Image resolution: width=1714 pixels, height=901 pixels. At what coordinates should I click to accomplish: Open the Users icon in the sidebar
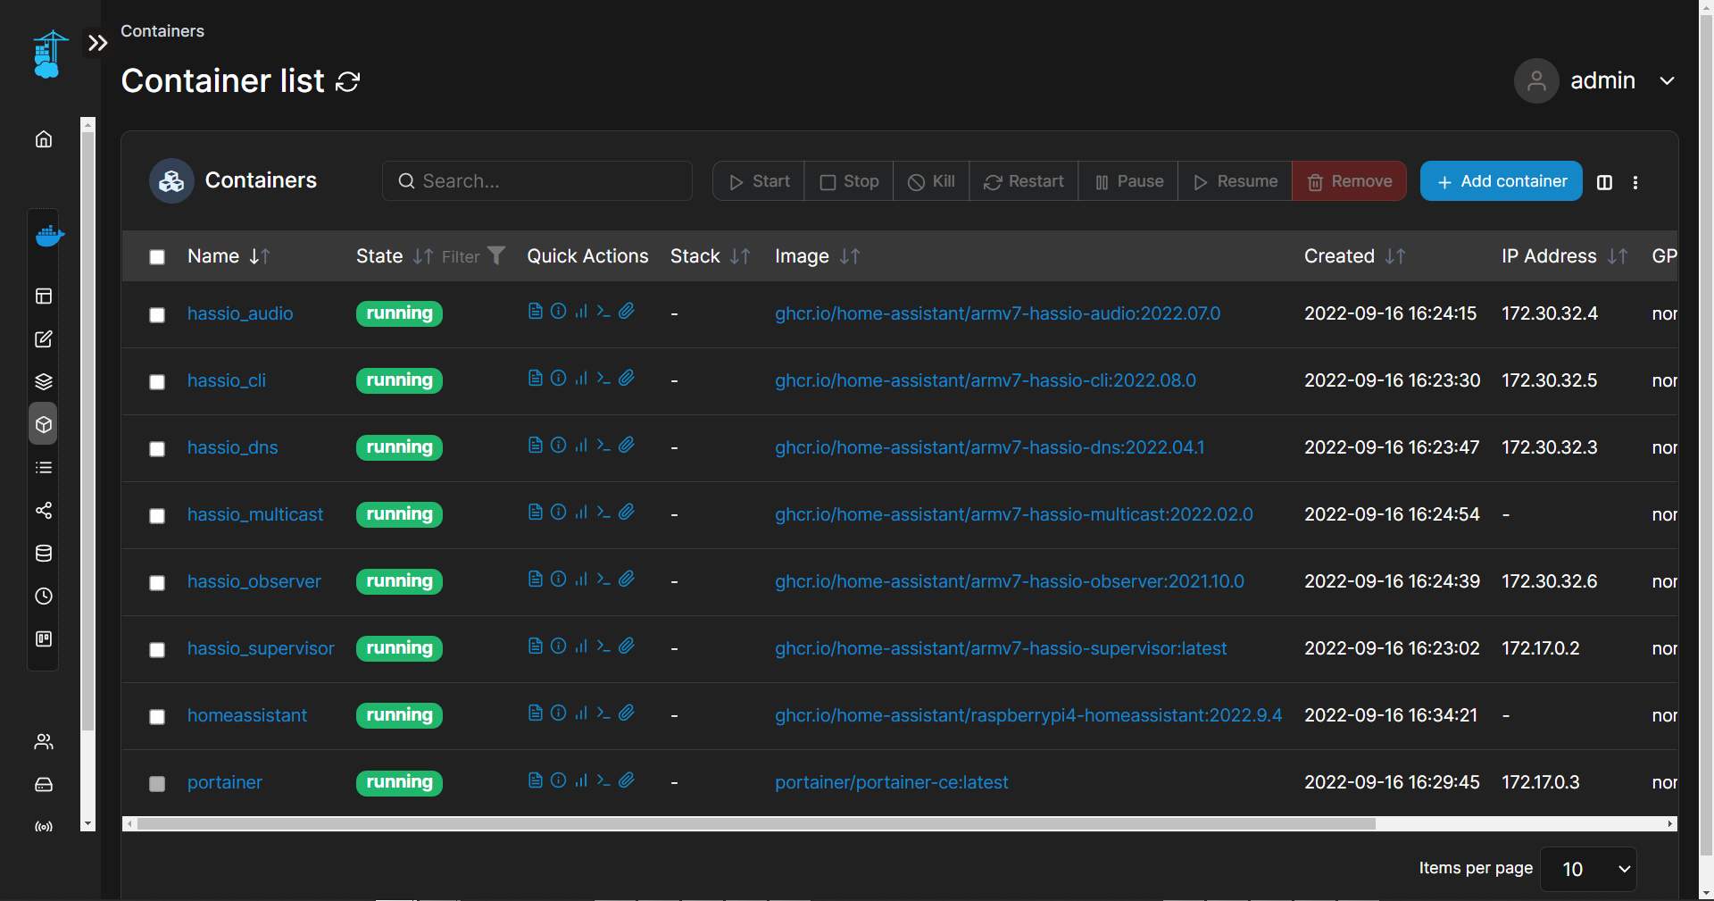(x=44, y=742)
